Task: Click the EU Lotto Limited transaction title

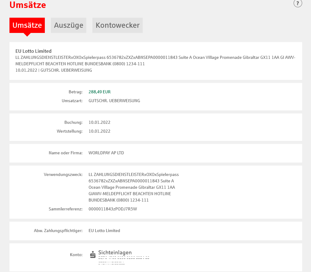Action: 34,51
